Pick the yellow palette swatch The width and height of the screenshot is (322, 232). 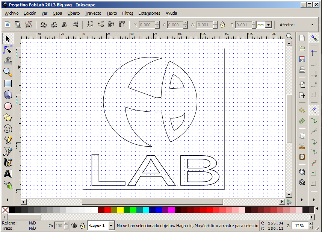pos(120,210)
